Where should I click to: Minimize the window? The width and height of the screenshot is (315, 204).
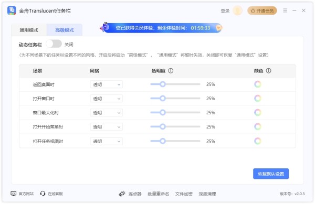tap(295, 10)
